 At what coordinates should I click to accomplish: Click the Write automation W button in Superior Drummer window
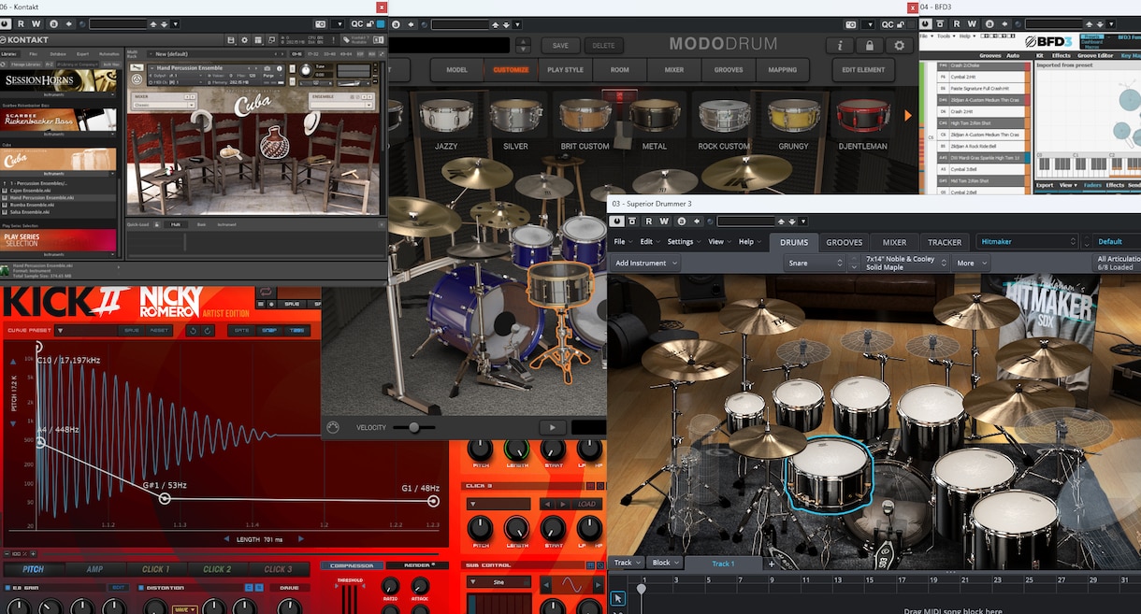tap(664, 221)
